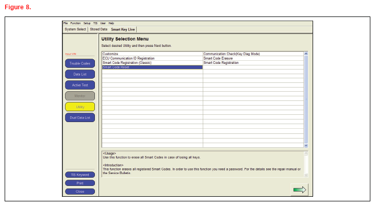Open the Trouble Codes screen

click(x=80, y=63)
